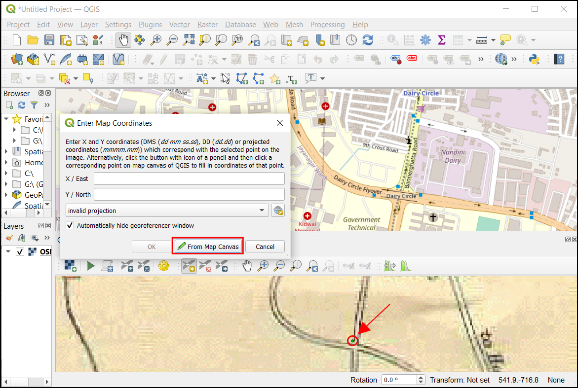Image resolution: width=578 pixels, height=388 pixels.
Task: Click the New Project blank page icon
Action: (x=17, y=40)
